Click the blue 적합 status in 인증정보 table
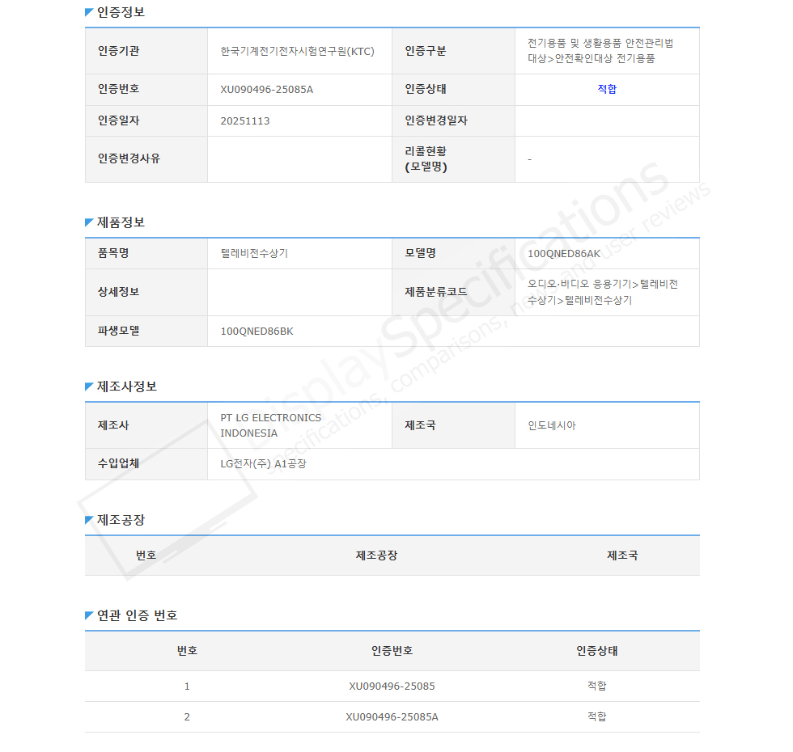The width and height of the screenshot is (793, 752). click(607, 90)
